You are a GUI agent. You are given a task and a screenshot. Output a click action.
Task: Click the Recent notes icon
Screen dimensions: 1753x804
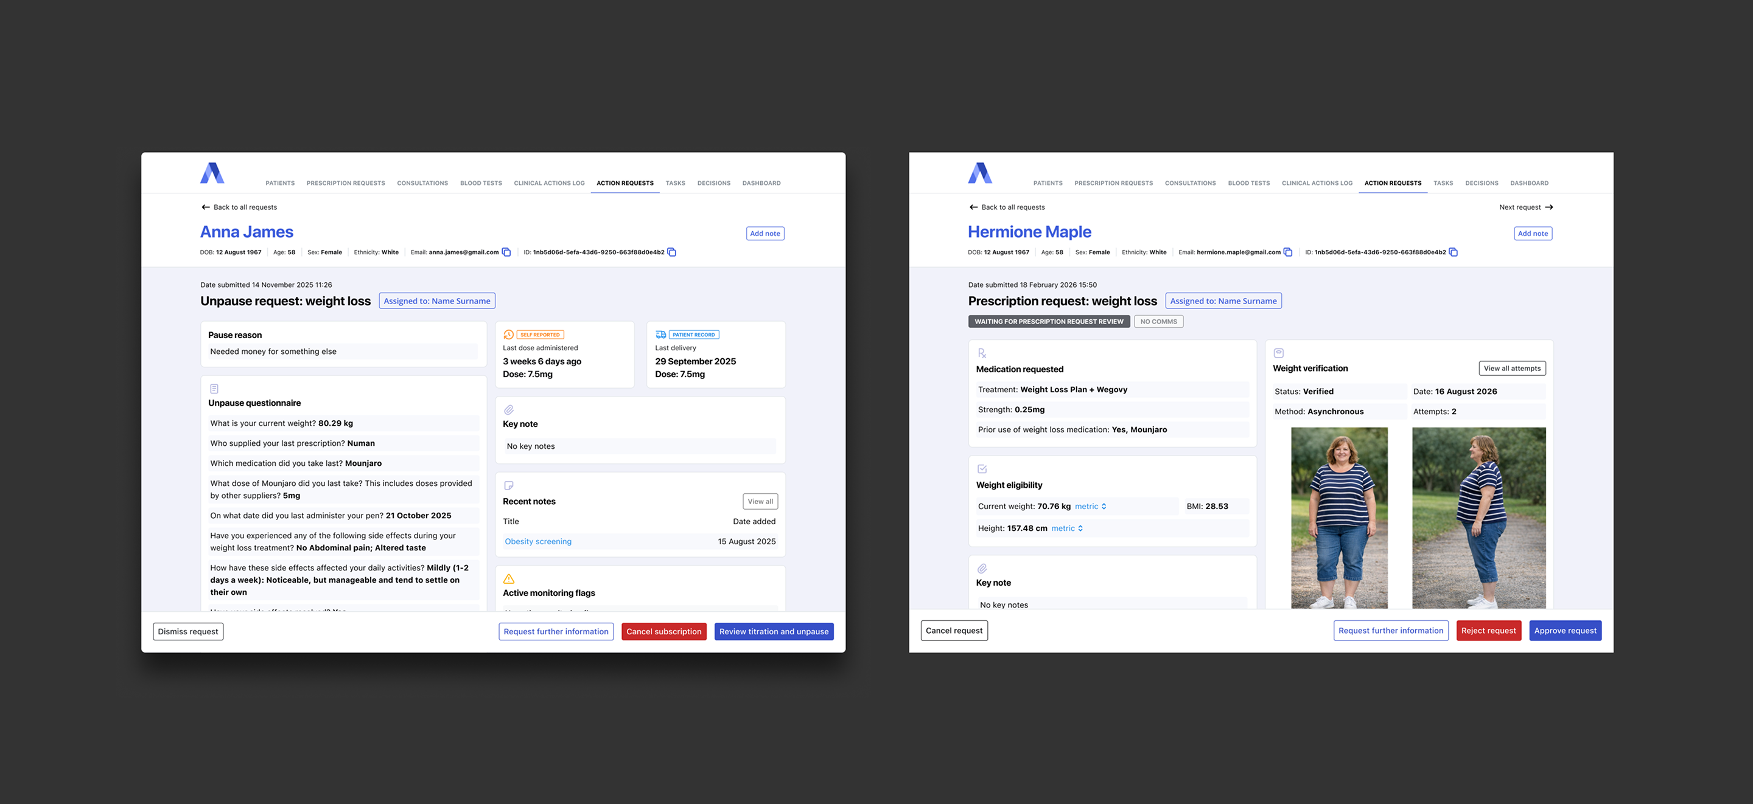click(508, 486)
